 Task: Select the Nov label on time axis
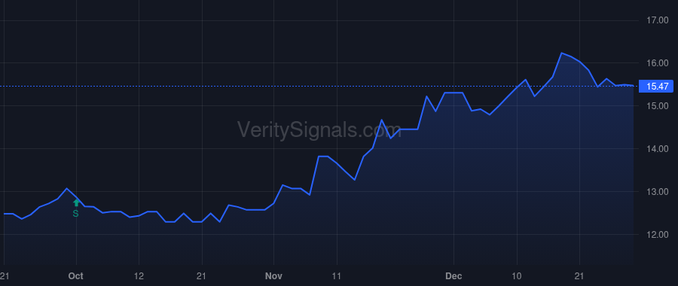(273, 276)
